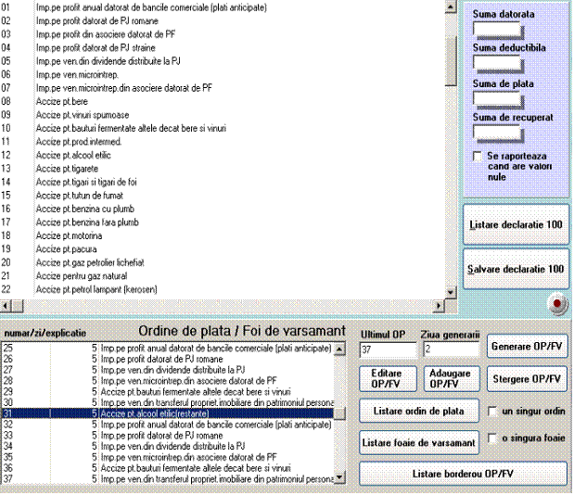Click 'Editare OP/FV' button
This screenshot has height=495, width=574.
tap(385, 378)
